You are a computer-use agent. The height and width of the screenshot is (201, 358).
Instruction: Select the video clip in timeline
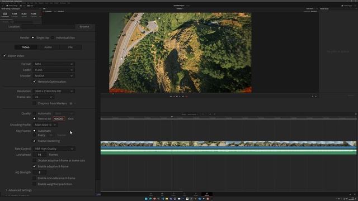(x=228, y=145)
